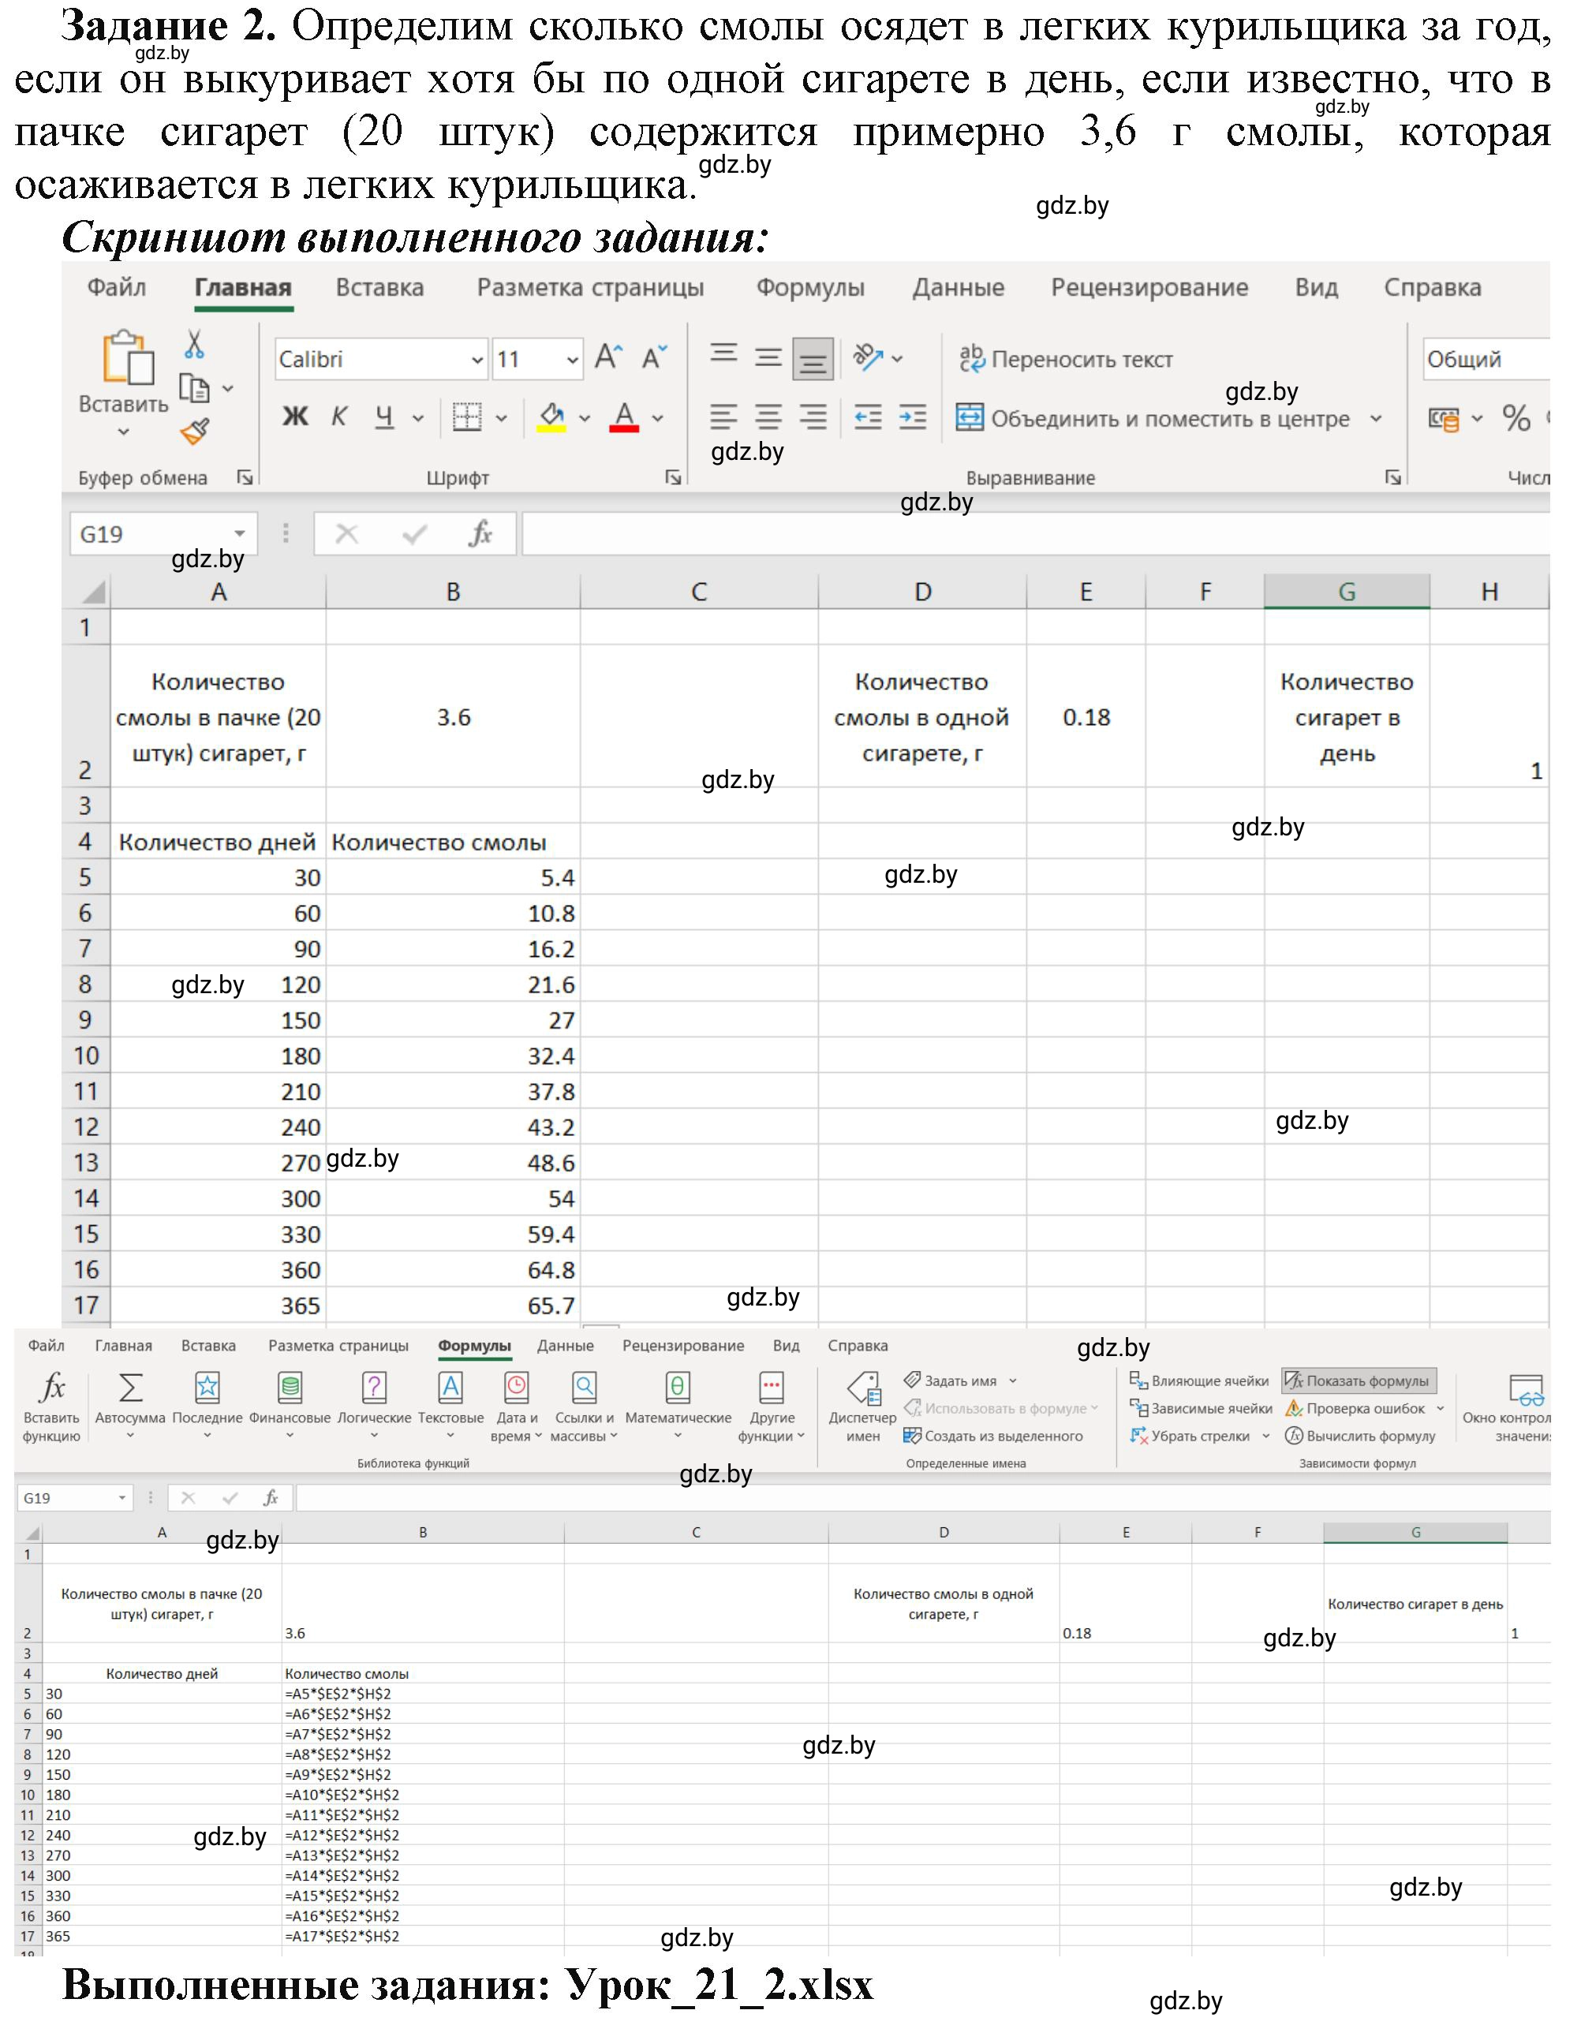Click the Format Painter brush icon
Viewport: 1581px width, 2040px height.
[194, 432]
